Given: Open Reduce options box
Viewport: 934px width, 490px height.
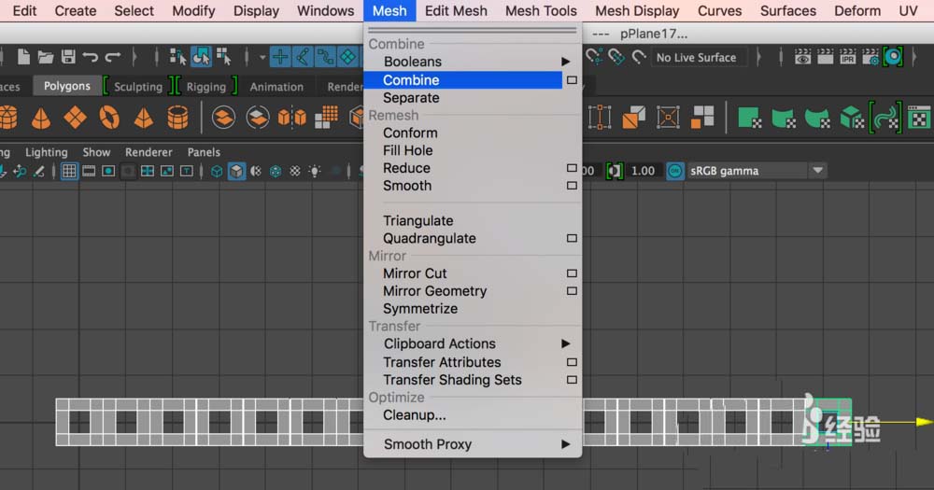Looking at the screenshot, I should pyautogui.click(x=572, y=168).
